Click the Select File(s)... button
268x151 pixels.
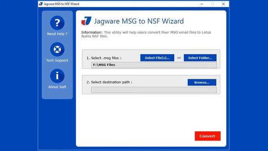click(x=157, y=58)
